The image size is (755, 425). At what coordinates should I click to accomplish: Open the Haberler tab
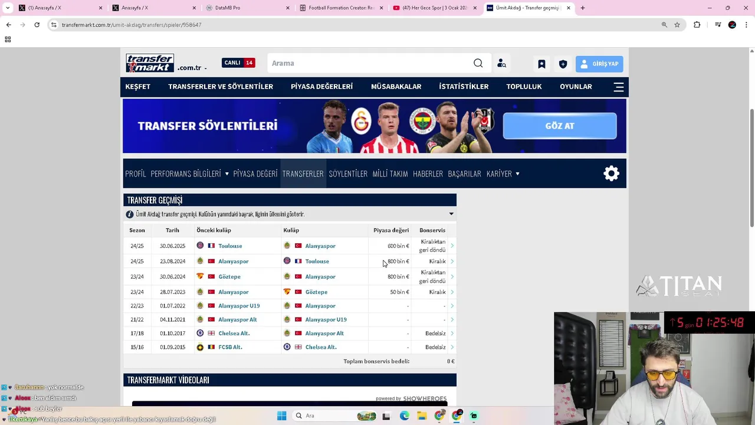(x=428, y=174)
